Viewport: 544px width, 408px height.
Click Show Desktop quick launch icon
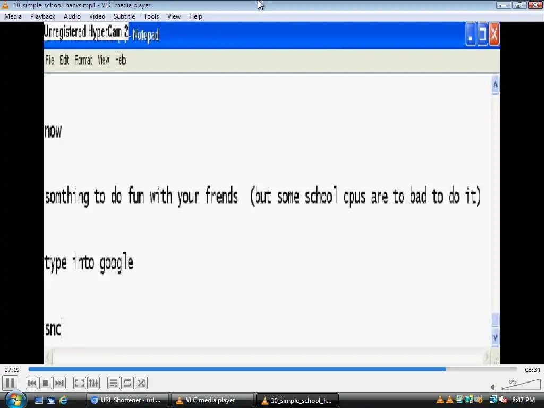[38, 400]
